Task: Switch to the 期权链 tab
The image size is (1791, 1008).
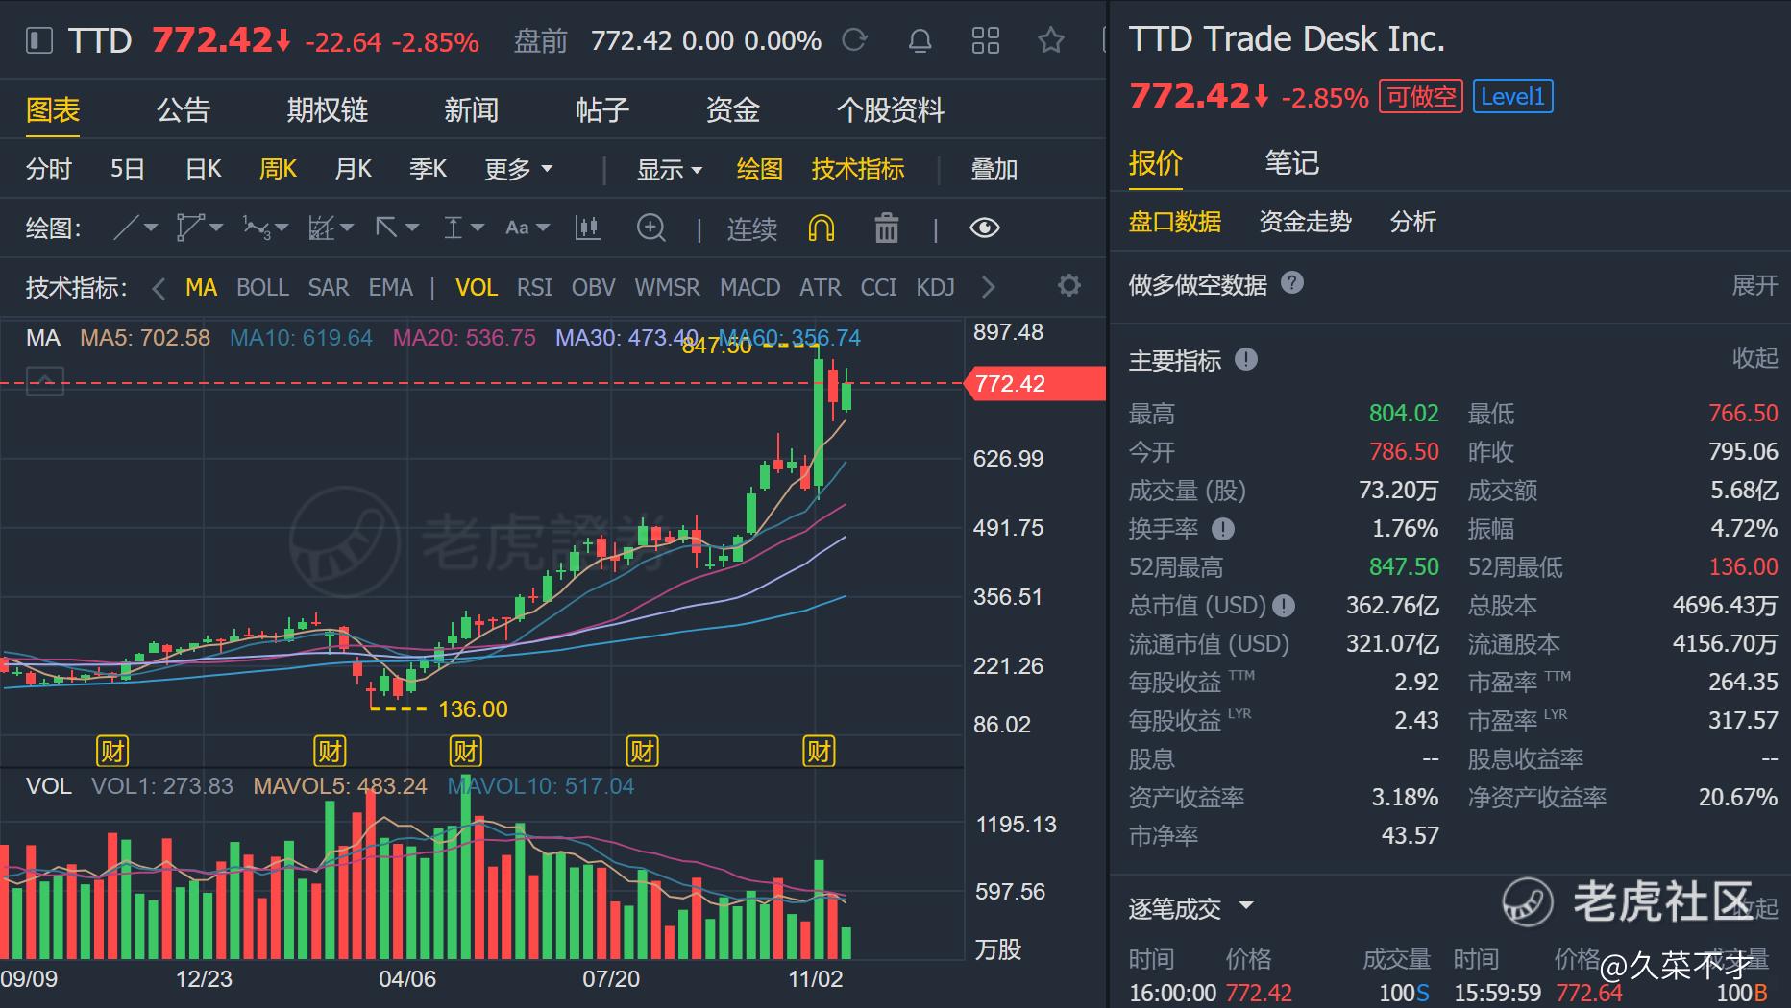Action: [327, 109]
